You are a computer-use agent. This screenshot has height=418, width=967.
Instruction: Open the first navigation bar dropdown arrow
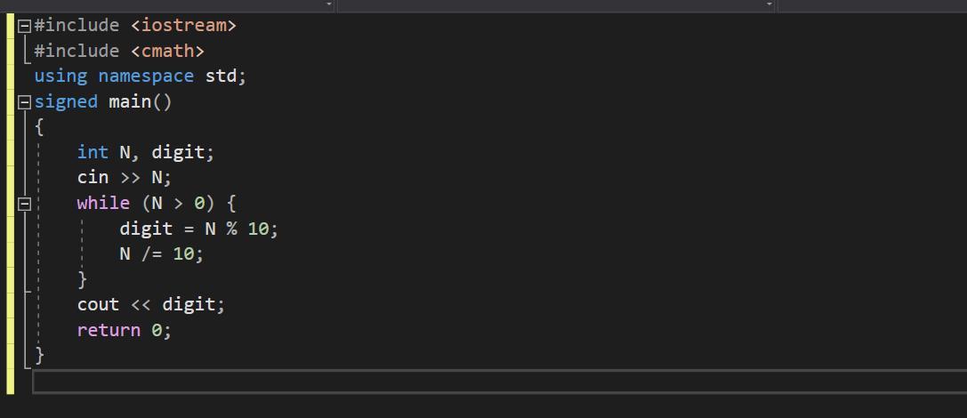point(328,4)
